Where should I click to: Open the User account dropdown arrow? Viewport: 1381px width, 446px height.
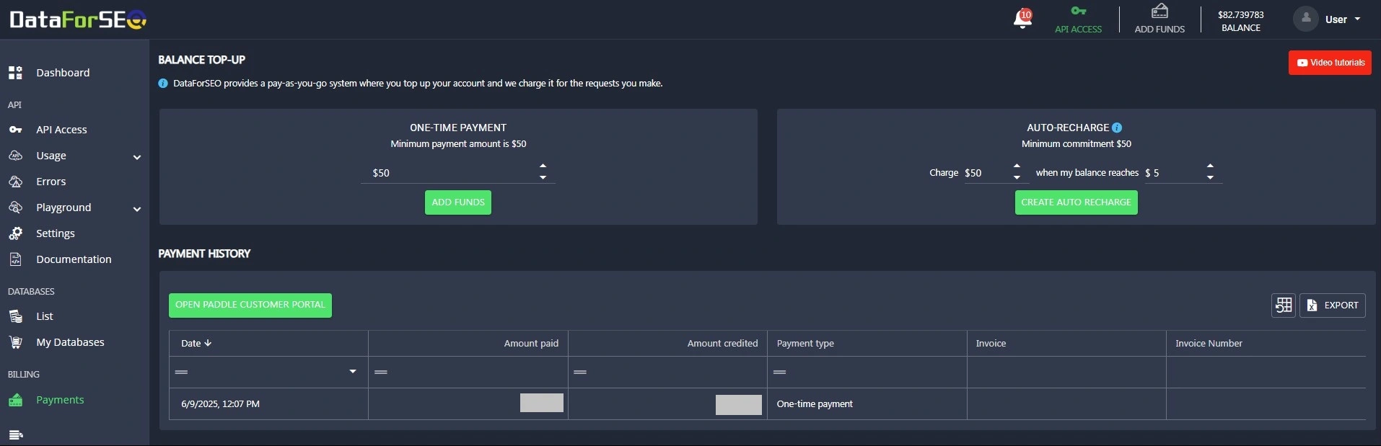(x=1357, y=19)
